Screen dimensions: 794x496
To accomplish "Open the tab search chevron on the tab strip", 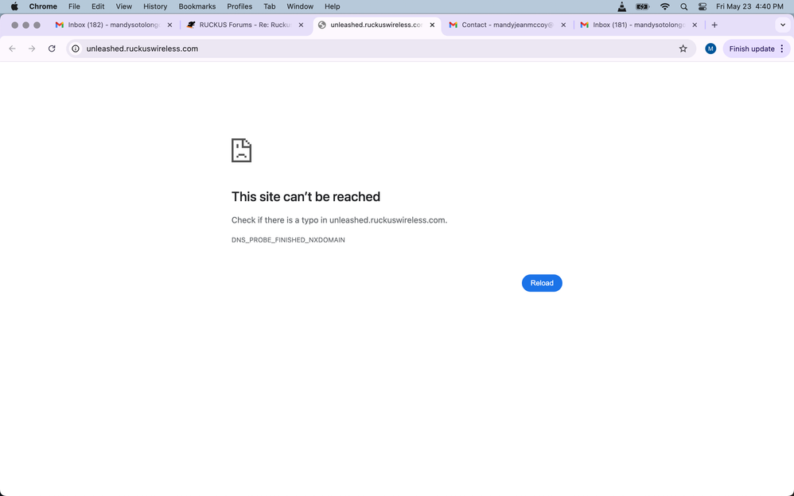I will 782,25.
